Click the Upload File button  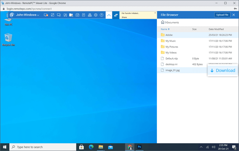point(222,15)
